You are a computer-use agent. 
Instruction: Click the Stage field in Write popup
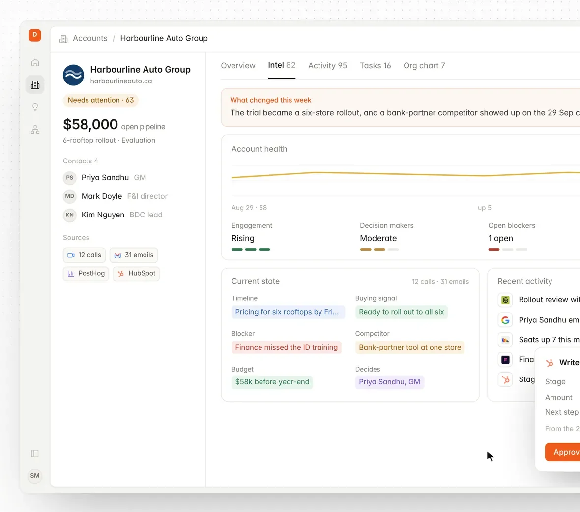[555, 381]
